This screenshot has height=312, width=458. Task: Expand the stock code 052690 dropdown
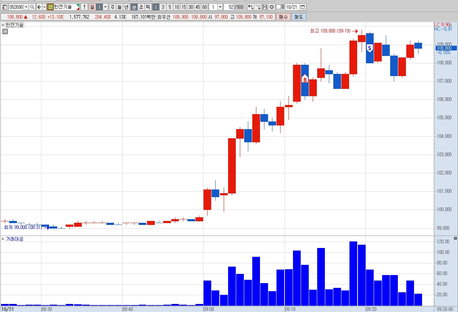[26, 7]
